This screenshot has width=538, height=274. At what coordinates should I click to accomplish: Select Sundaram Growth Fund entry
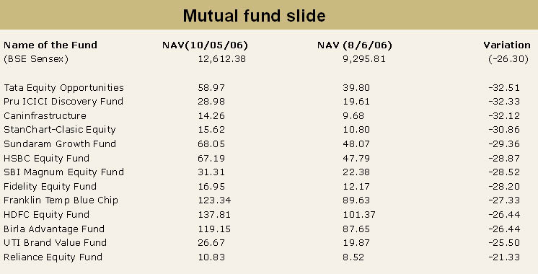60,143
